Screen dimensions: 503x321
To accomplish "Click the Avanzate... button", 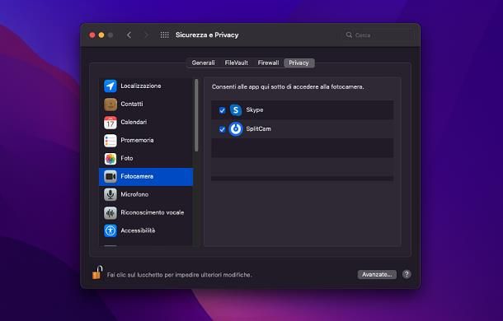I will click(x=377, y=275).
